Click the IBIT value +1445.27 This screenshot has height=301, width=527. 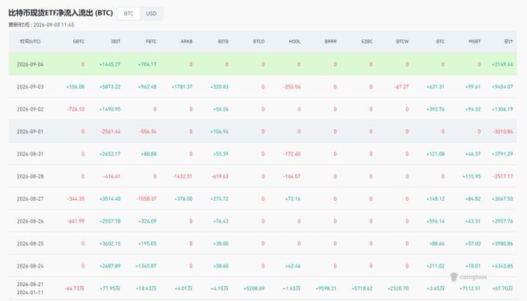coord(110,64)
